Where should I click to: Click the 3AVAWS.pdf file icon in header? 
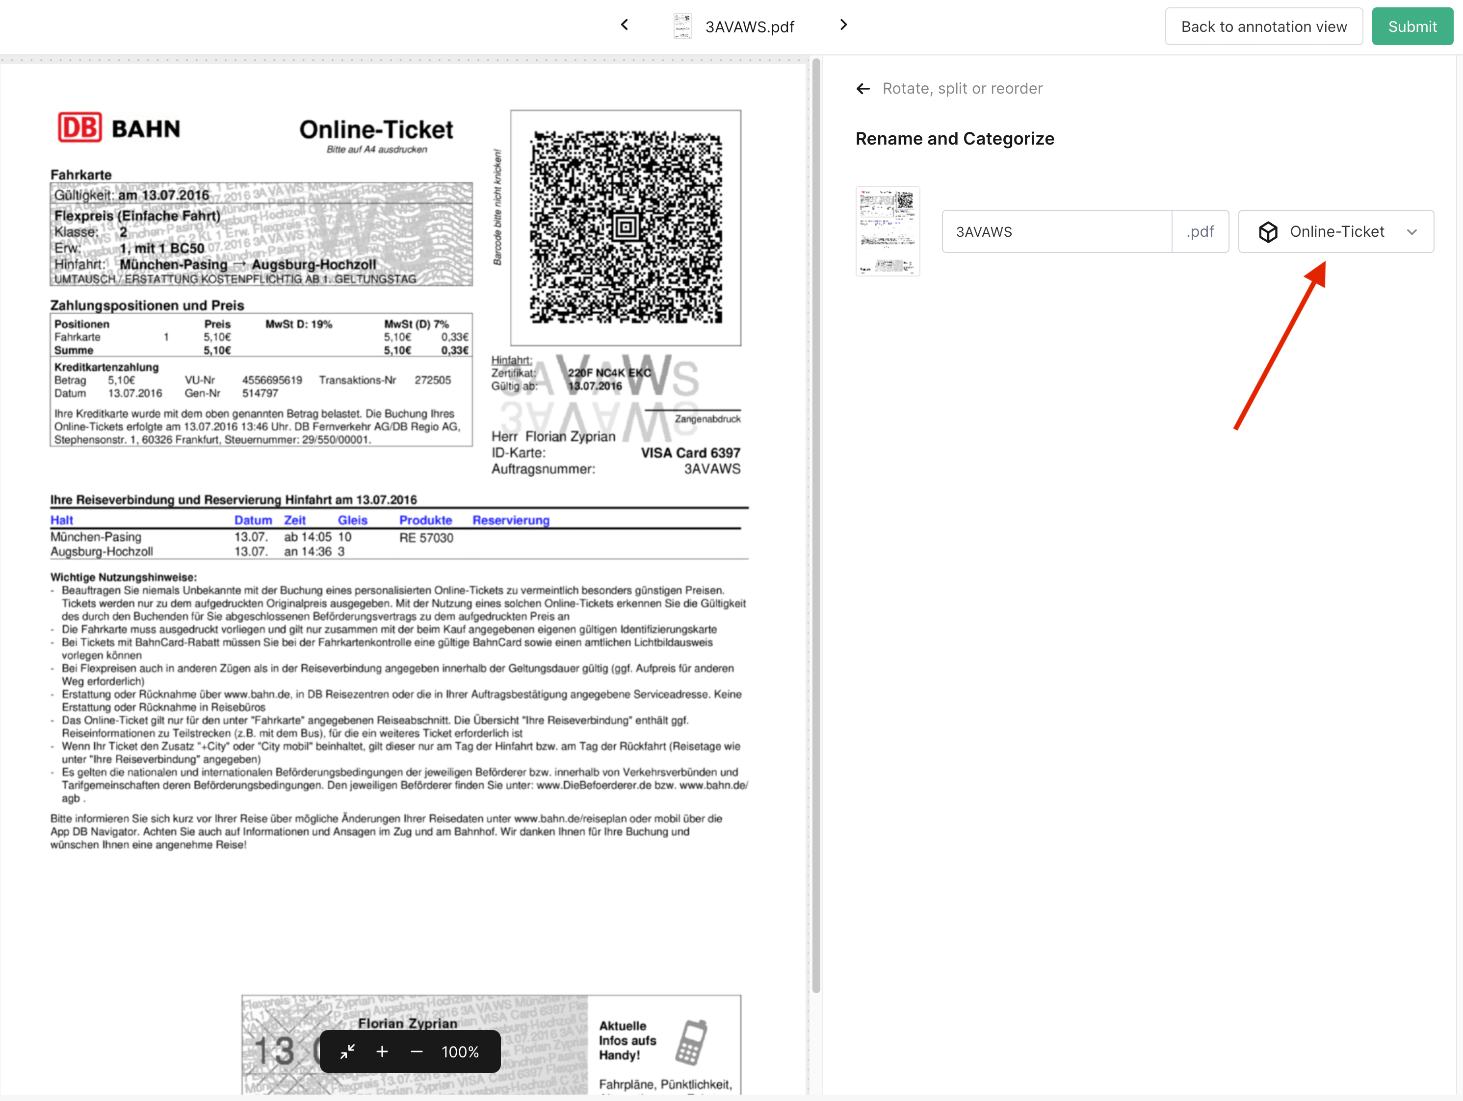(682, 26)
